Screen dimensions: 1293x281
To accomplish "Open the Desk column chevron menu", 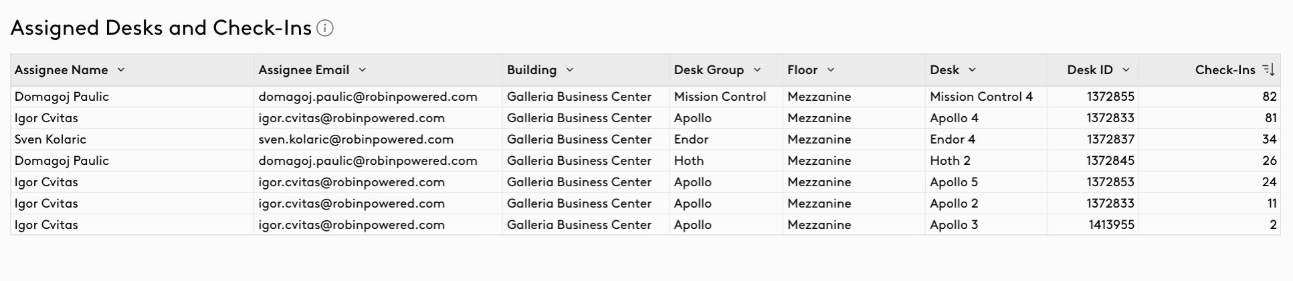I will pyautogui.click(x=972, y=70).
